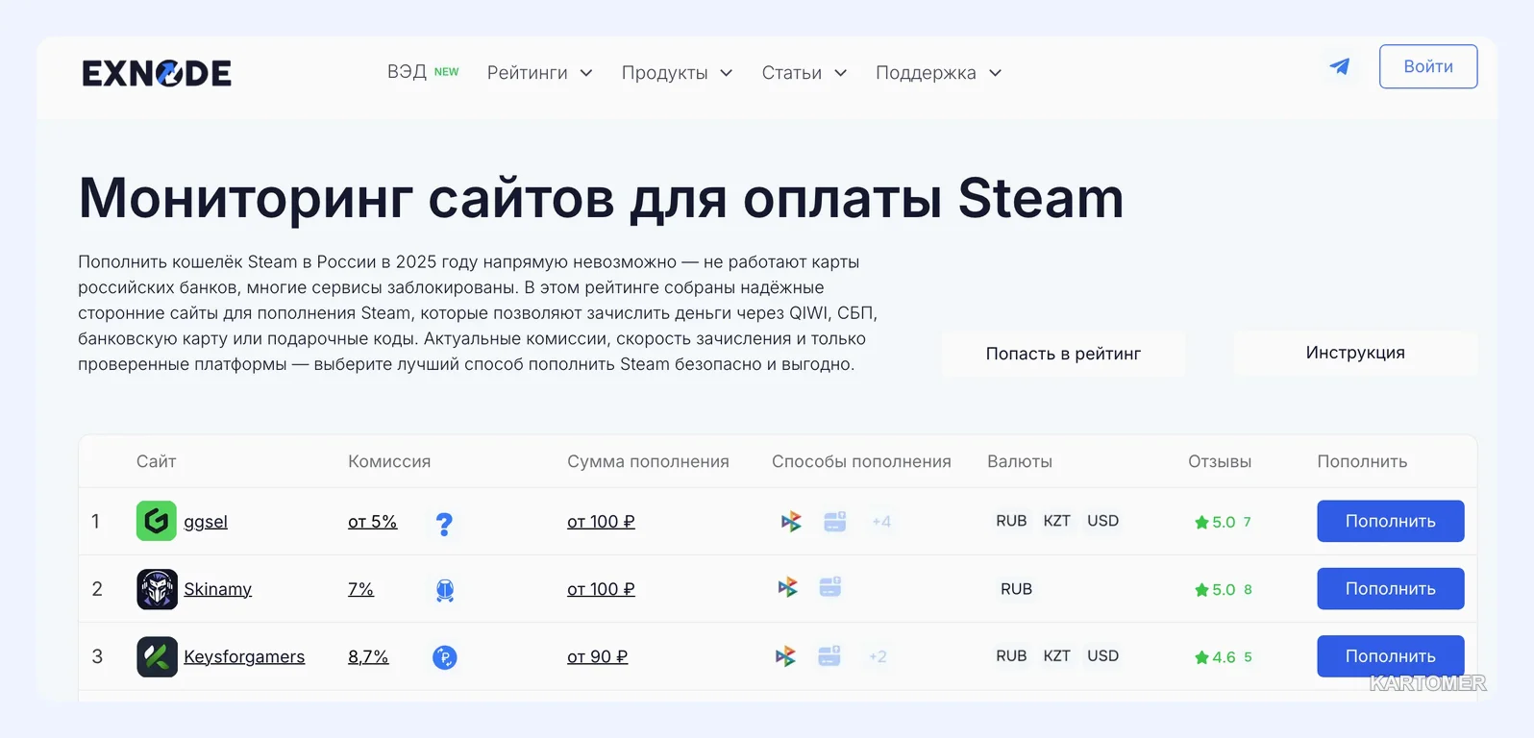
Task: Open the Инструкция button
Action: tap(1355, 353)
